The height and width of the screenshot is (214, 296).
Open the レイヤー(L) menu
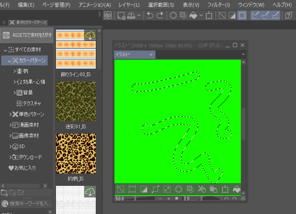coord(129,5)
